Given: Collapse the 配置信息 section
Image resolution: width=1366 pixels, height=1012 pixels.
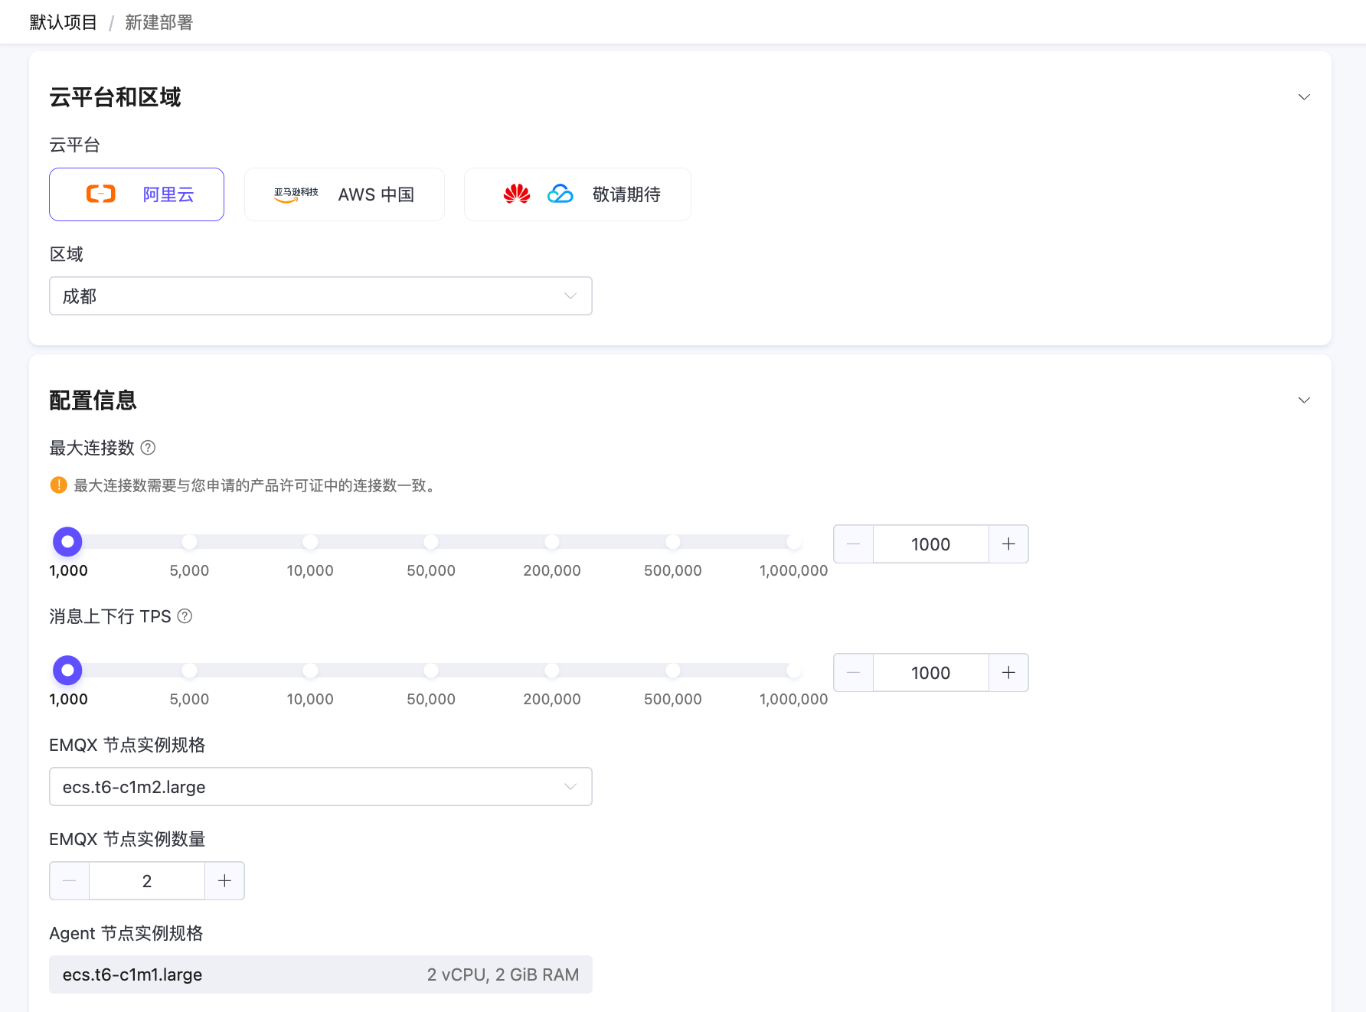Looking at the screenshot, I should point(1305,400).
